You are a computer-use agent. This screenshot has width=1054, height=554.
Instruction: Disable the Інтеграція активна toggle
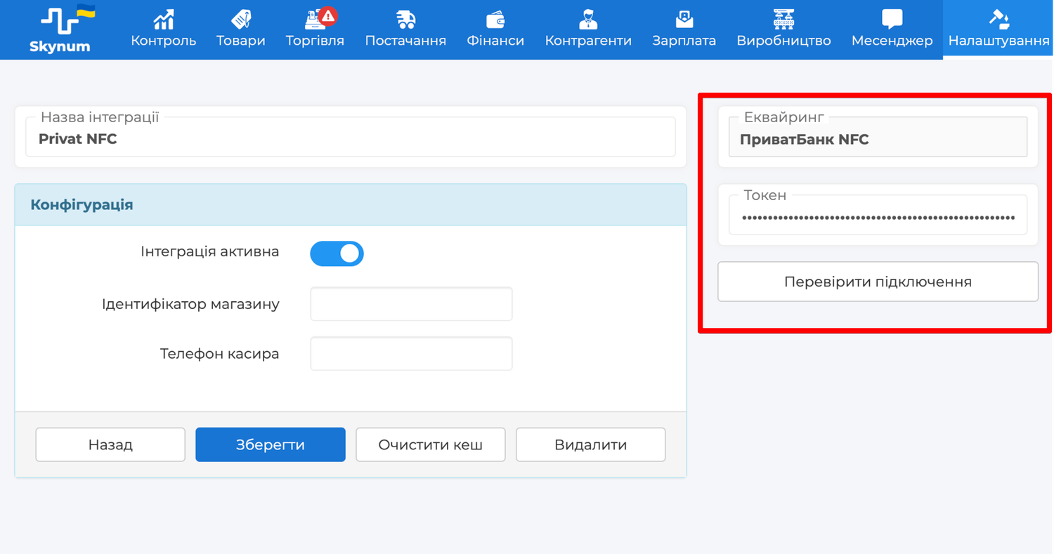[x=337, y=253]
